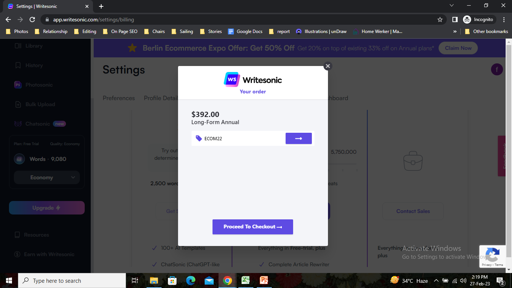Close the Your order checkout modal
Screen dimensions: 512x288
328,66
